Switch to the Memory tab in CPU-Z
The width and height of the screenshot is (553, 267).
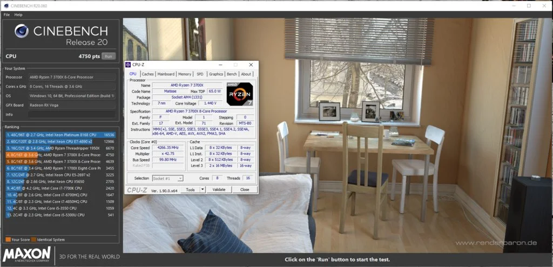(185, 74)
